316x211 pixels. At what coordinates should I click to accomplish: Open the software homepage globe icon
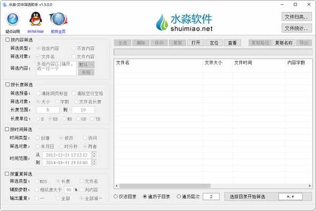point(58,20)
